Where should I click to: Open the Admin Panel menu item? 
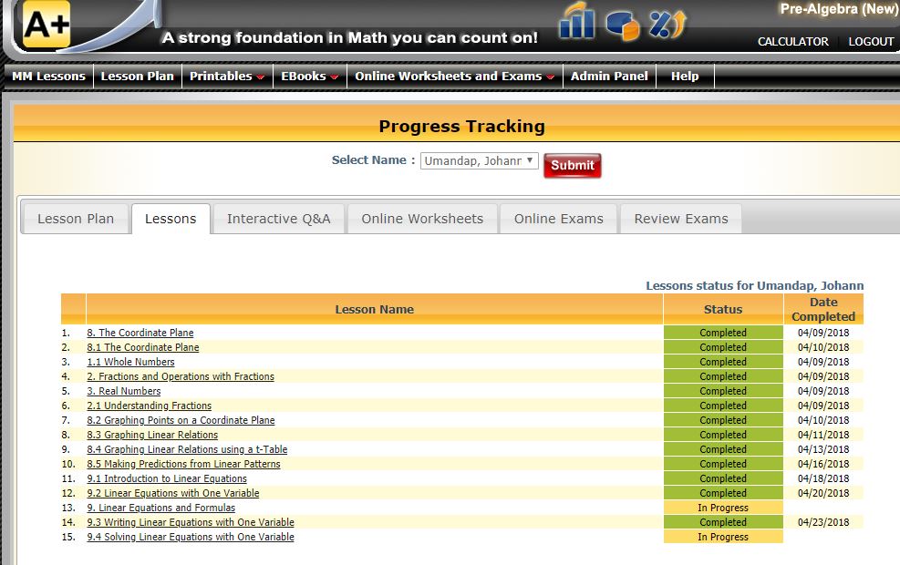(x=609, y=76)
